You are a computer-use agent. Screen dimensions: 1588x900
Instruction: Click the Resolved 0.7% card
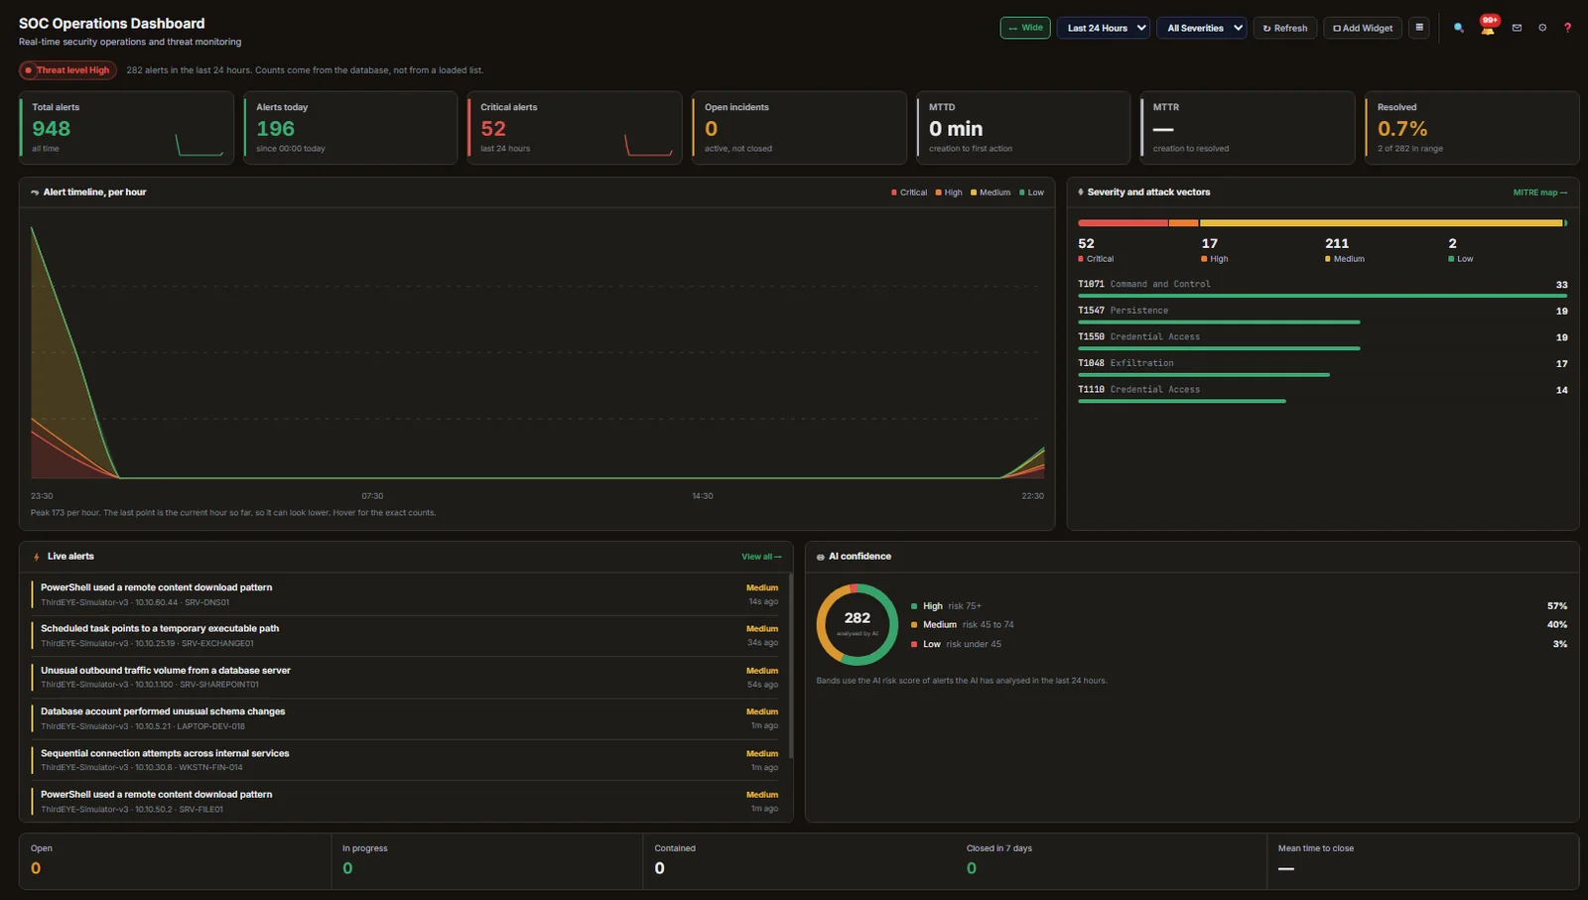pyautogui.click(x=1472, y=128)
